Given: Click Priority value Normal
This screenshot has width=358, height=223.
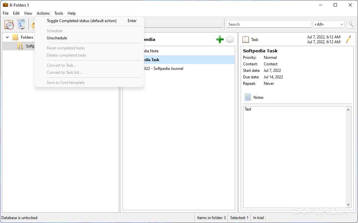Looking at the screenshot, I should click(270, 58).
